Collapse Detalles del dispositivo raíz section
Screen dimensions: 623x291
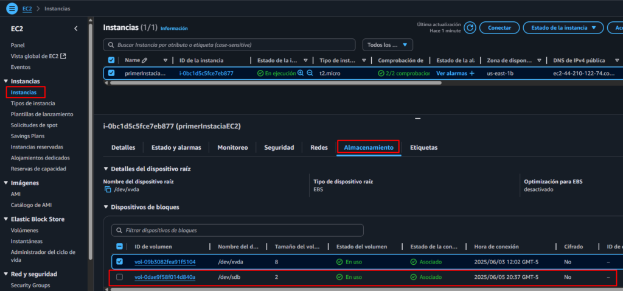point(105,169)
